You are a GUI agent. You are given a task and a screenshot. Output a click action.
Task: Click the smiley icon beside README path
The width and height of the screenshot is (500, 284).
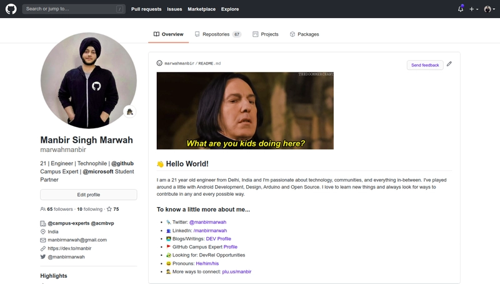click(x=159, y=63)
